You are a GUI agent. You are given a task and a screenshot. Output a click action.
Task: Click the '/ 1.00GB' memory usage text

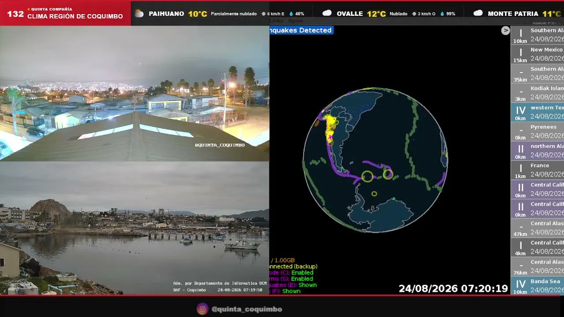(x=282, y=260)
